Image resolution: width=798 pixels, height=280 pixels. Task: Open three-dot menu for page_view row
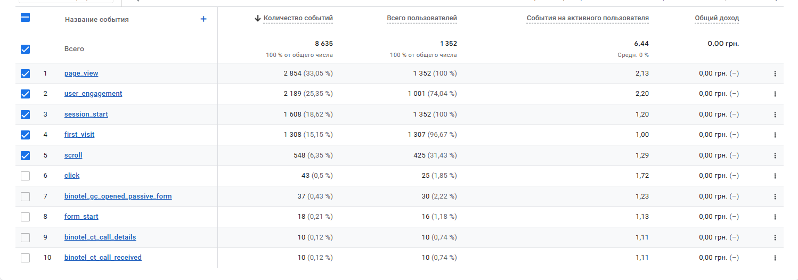tap(775, 74)
